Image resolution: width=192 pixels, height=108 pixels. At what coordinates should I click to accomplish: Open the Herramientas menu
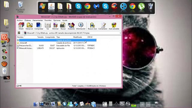37,20
